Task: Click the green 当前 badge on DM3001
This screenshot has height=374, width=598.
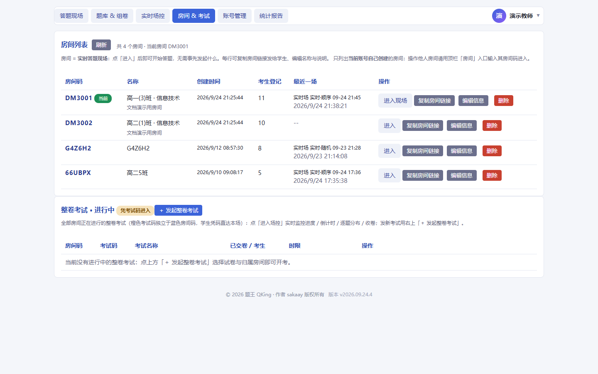Action: (103, 98)
